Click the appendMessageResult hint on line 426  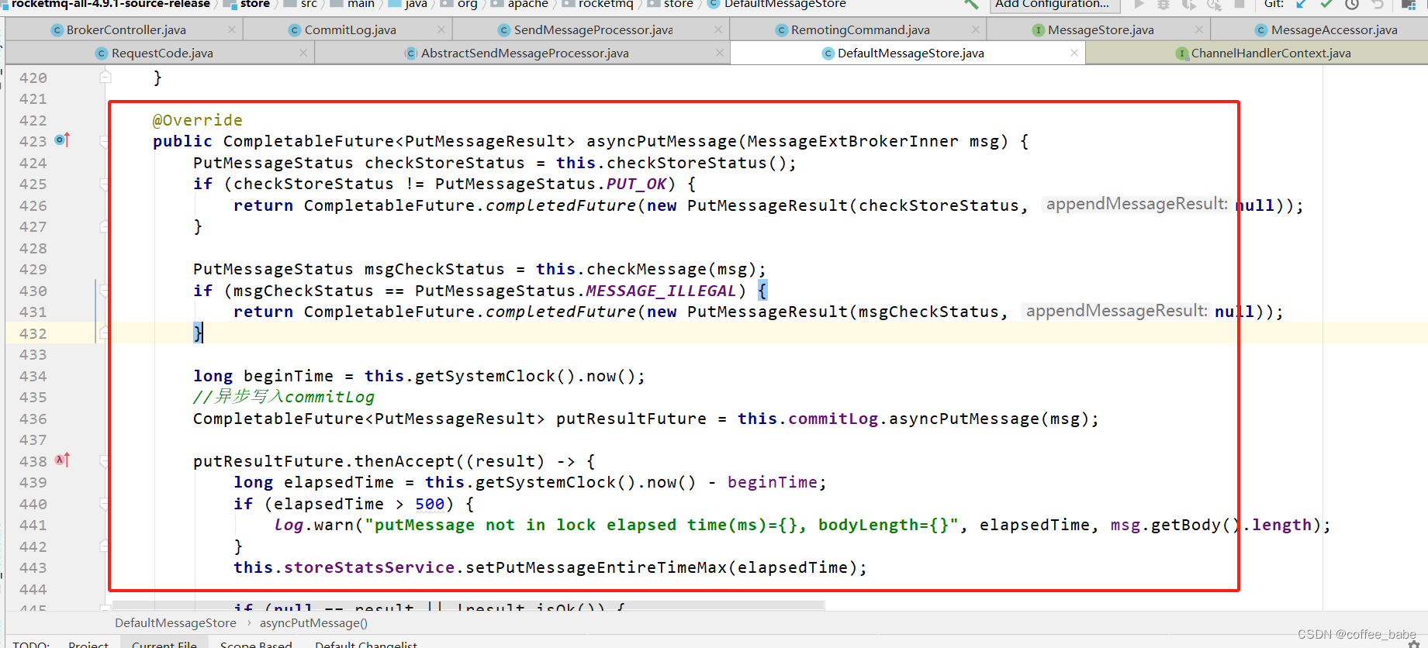[1136, 204]
